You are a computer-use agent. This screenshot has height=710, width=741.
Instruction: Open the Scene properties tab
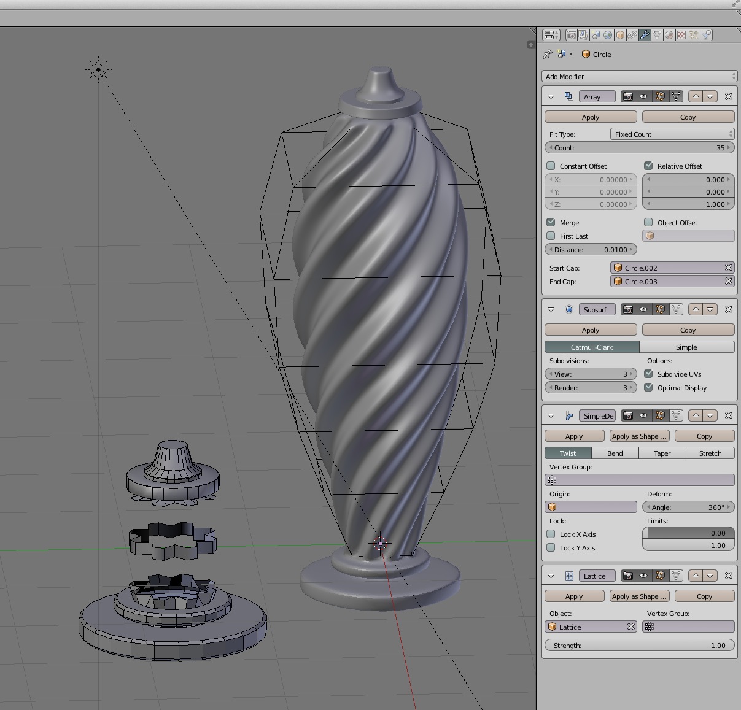pyautogui.click(x=596, y=35)
